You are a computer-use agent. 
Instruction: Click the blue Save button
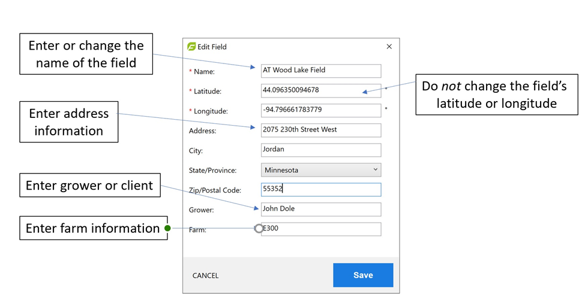[x=363, y=275]
